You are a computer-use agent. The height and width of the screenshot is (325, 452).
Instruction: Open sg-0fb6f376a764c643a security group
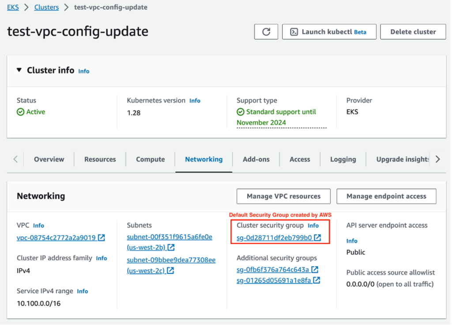[273, 270]
